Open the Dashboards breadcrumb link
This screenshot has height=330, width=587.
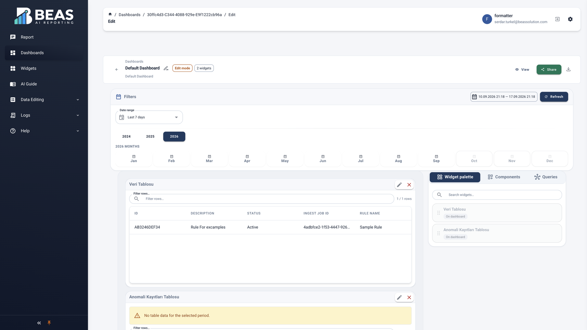click(130, 15)
